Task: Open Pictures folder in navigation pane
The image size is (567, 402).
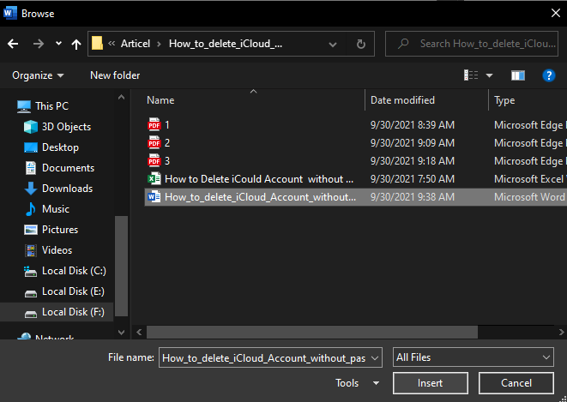Action: click(x=51, y=230)
